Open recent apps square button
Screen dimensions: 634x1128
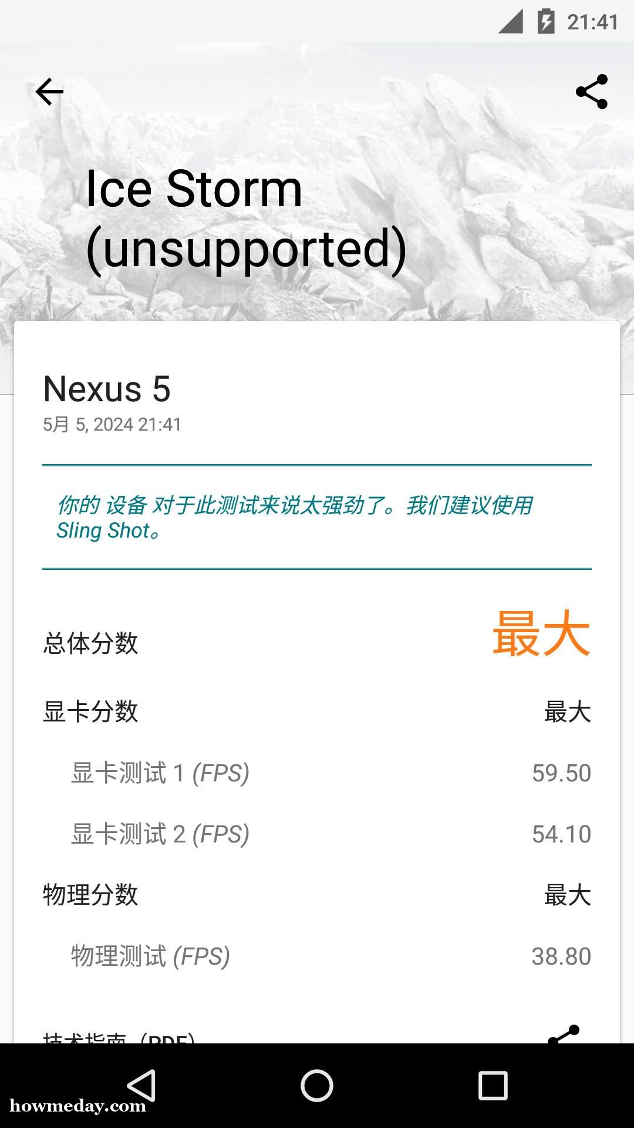[493, 1085]
